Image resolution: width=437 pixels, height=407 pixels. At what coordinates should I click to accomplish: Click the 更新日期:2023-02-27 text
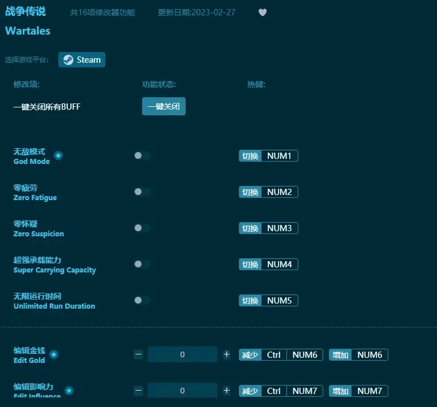196,12
